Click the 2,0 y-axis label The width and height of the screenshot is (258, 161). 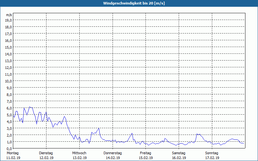pyautogui.click(x=9, y=135)
